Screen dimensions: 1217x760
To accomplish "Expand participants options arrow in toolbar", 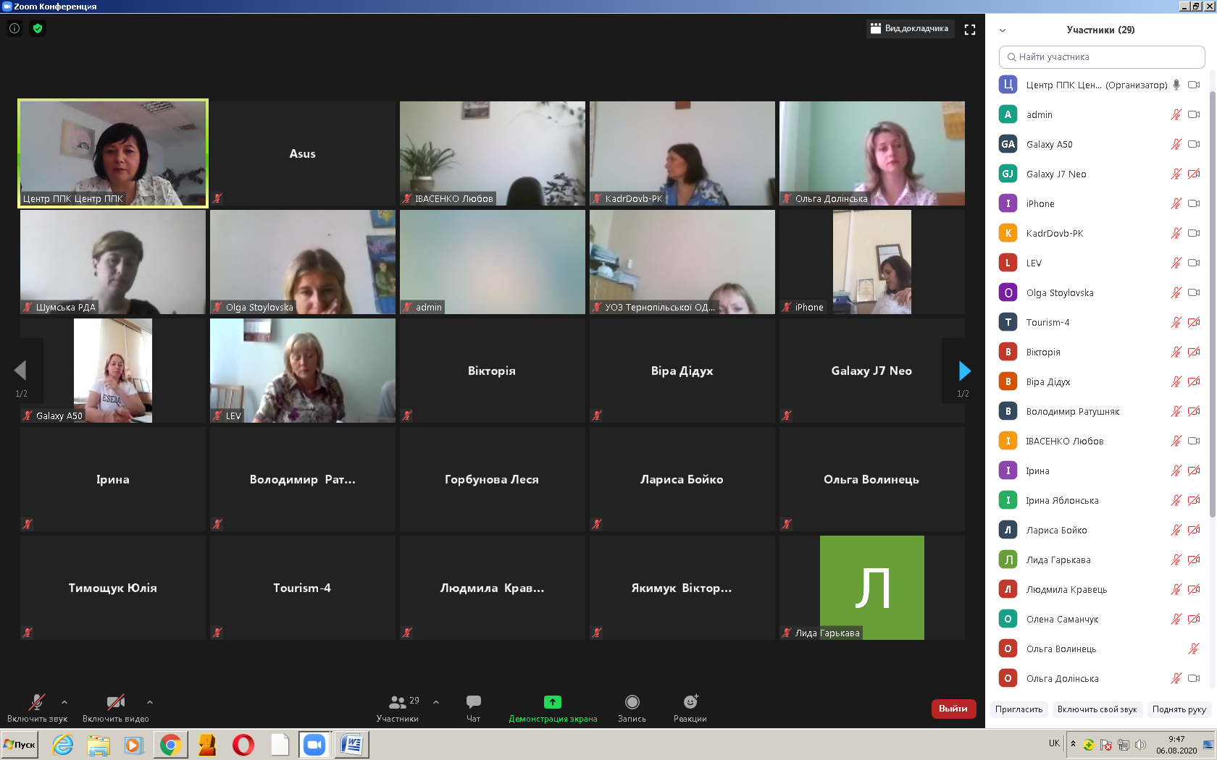I will (x=436, y=702).
